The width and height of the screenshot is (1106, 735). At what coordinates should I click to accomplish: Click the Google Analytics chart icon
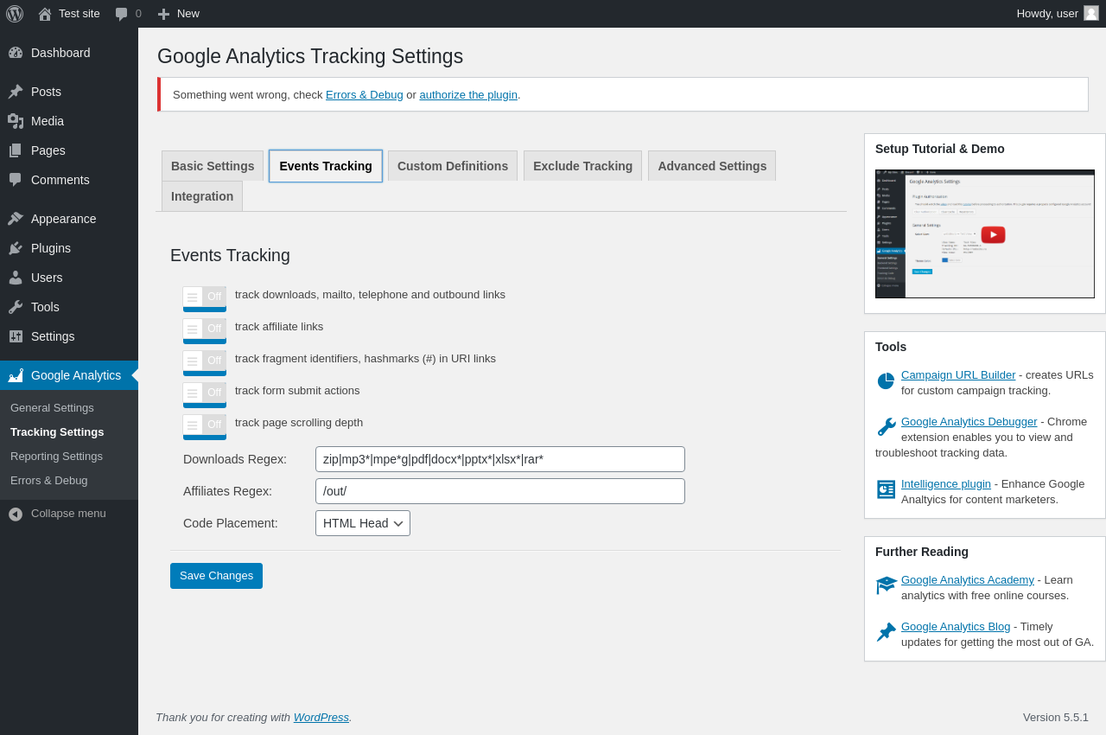(16, 375)
